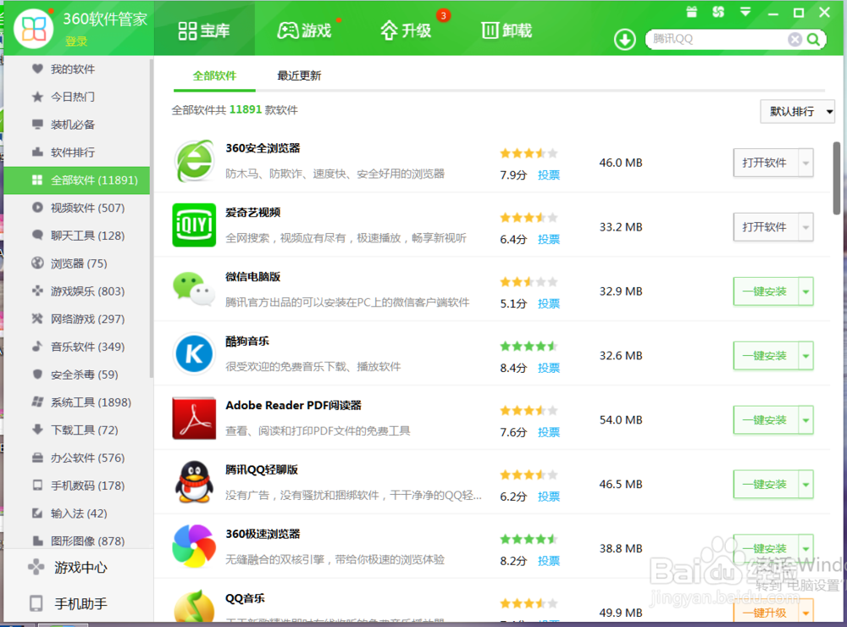Open the main menu triangle icon in title bar
The width and height of the screenshot is (847, 627).
pyautogui.click(x=745, y=12)
